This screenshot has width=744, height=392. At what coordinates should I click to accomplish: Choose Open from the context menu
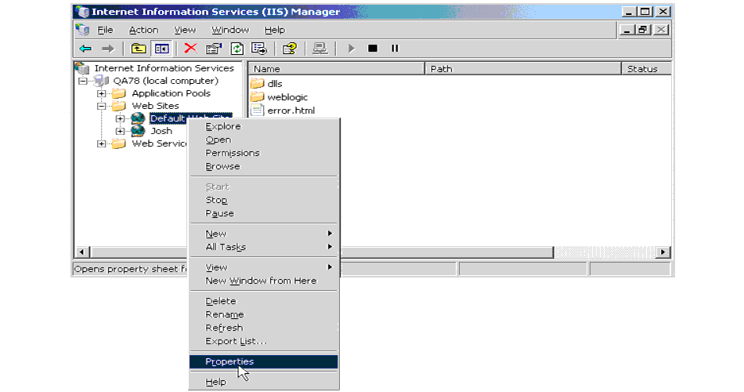click(x=263, y=140)
